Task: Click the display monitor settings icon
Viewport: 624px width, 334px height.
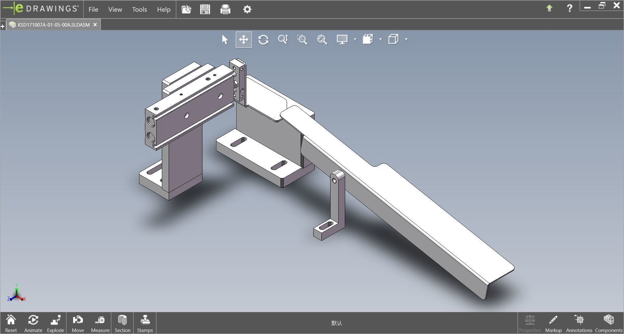Action: pyautogui.click(x=342, y=40)
